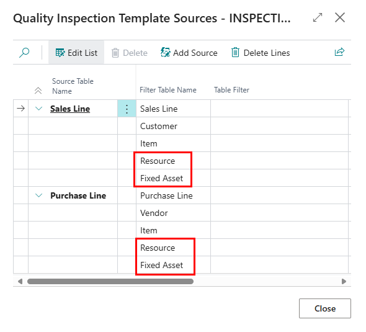This screenshot has width=366, height=332.
Task: Select Purchase Line source table name
Action: [78, 195]
